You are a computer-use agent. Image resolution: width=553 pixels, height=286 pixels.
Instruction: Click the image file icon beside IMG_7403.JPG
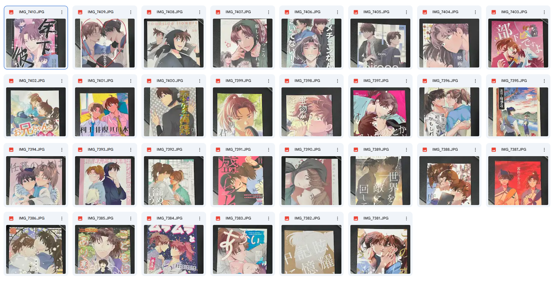point(494,12)
